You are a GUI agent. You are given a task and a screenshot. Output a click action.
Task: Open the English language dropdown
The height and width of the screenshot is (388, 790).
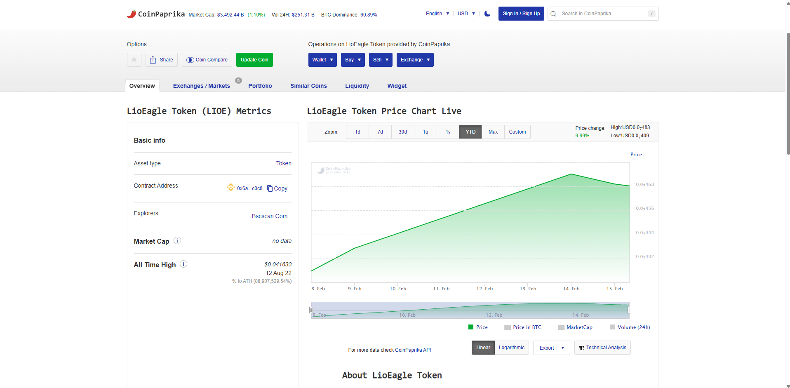(437, 14)
